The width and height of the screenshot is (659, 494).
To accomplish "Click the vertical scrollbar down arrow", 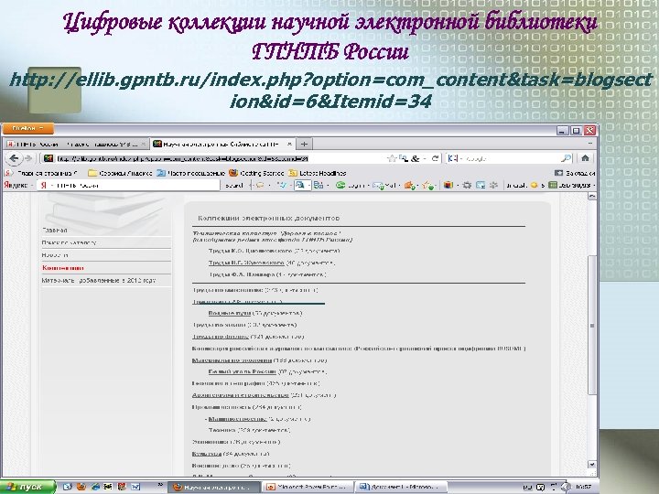I will 592,465.
